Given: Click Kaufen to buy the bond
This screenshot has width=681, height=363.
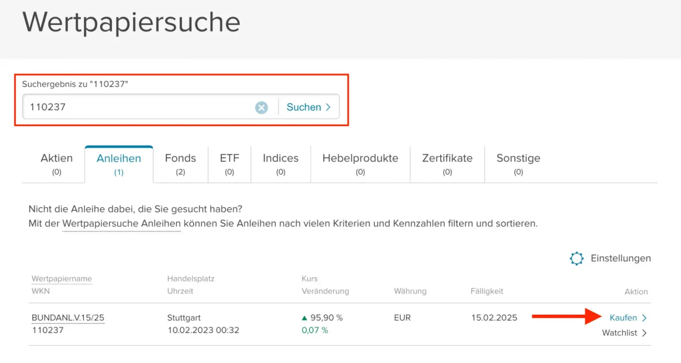Looking at the screenshot, I should 623,318.
